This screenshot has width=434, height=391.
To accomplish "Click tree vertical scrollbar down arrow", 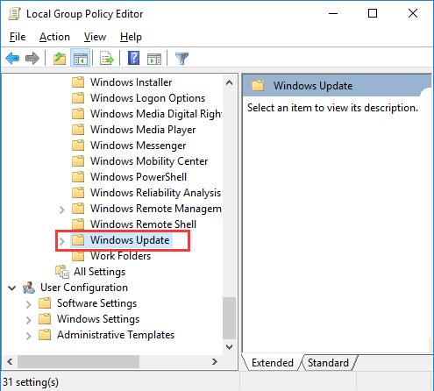I will click(230, 347).
